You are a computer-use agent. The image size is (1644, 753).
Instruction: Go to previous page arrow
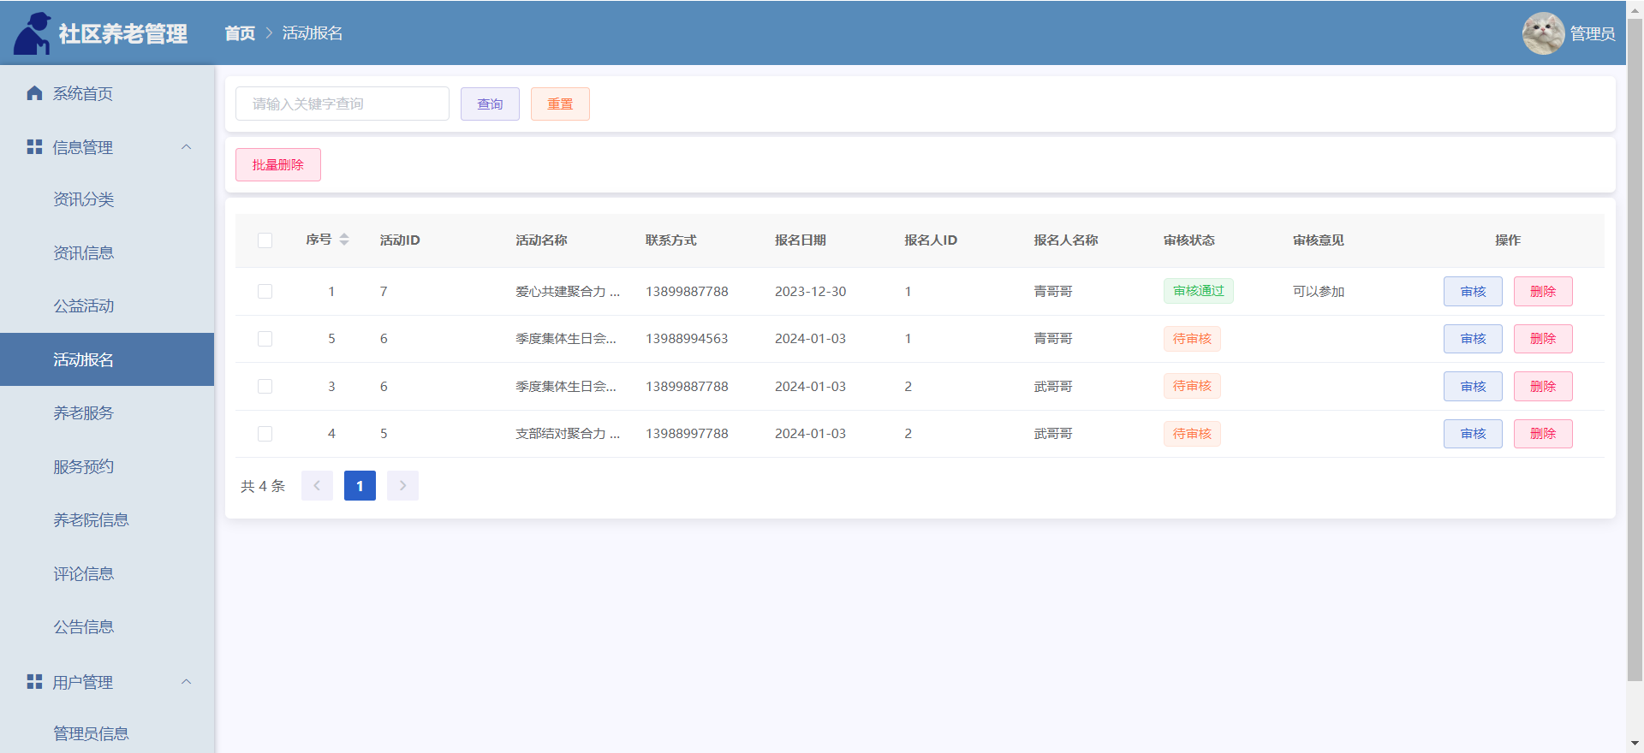point(317,486)
